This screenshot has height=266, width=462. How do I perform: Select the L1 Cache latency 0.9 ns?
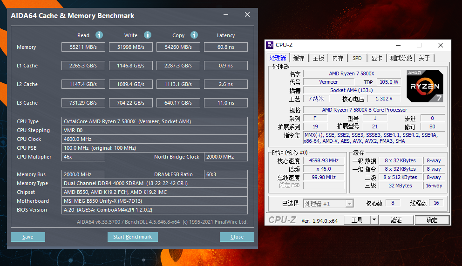point(226,66)
